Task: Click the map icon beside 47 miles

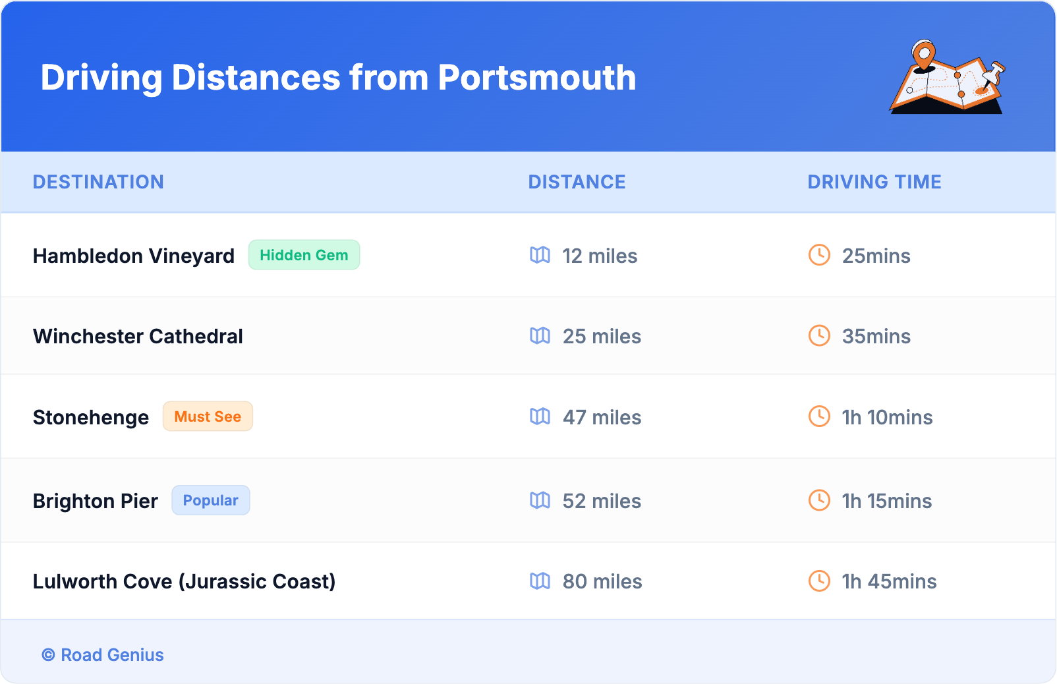Action: (540, 416)
